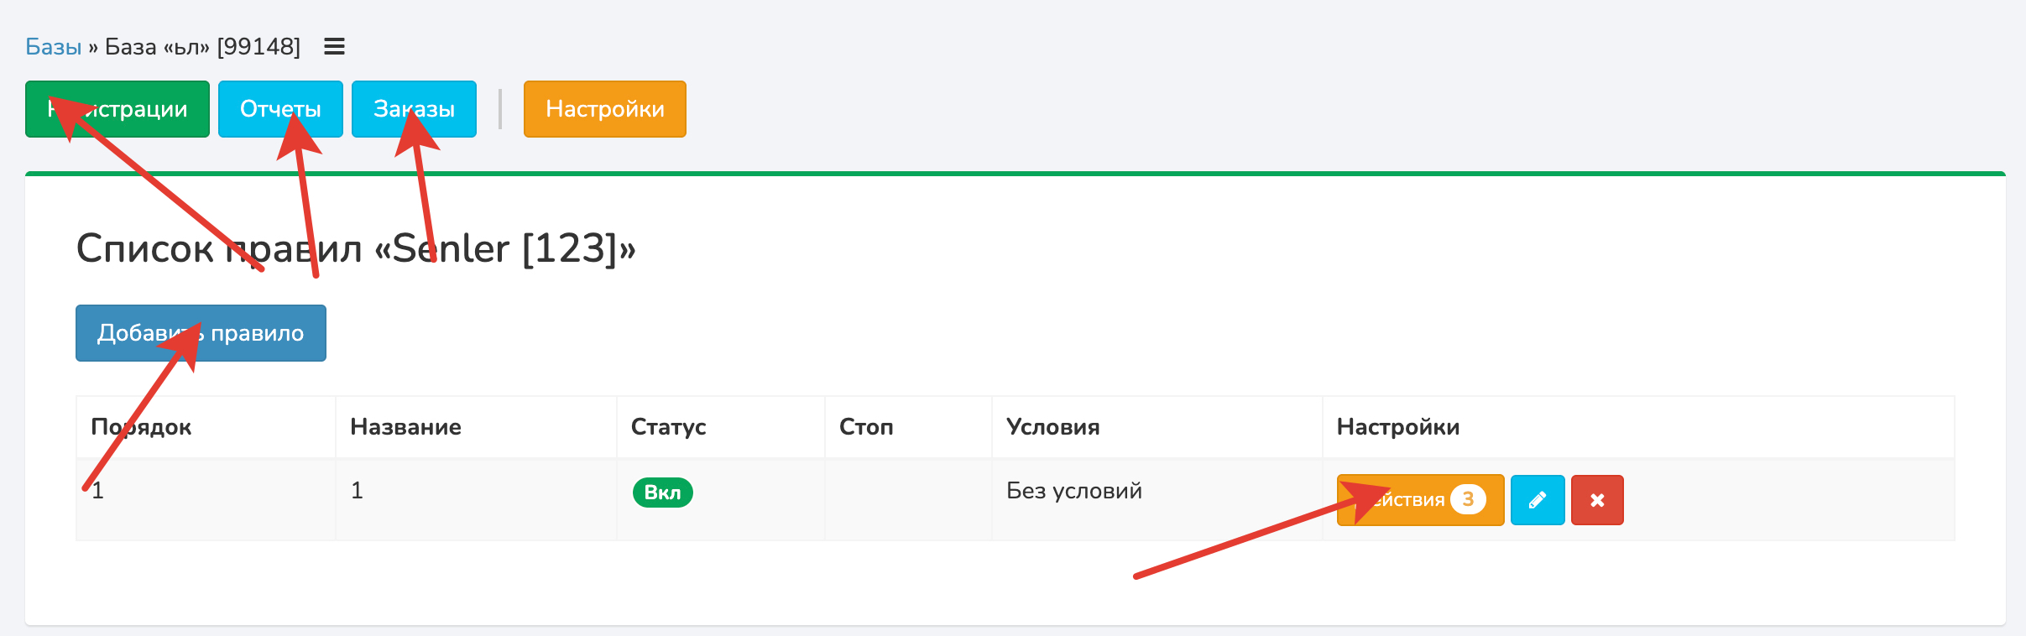The width and height of the screenshot is (2026, 636).
Task: Select the Без условий cell in the rule row
Action: pos(1073,491)
